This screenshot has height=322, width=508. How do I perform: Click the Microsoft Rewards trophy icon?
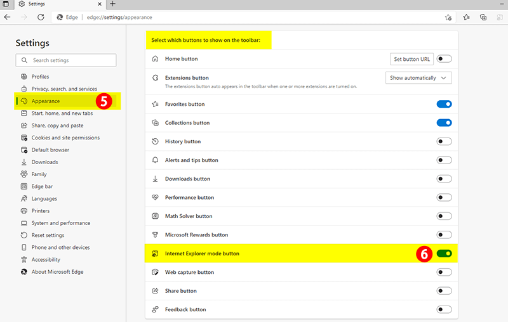click(x=155, y=235)
